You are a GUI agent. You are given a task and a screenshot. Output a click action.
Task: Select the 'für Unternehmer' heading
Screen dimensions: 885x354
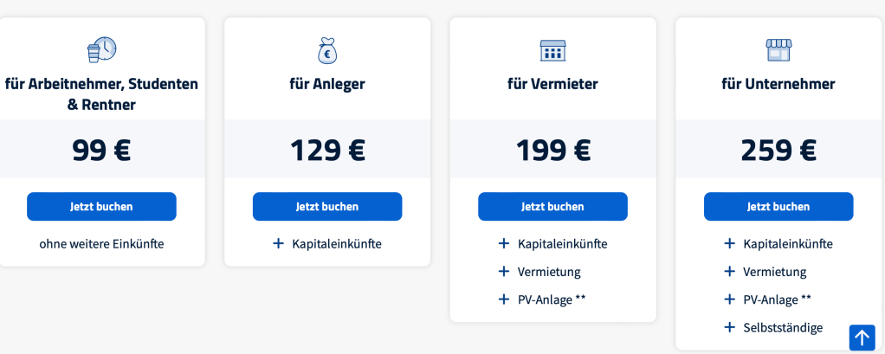point(778,84)
